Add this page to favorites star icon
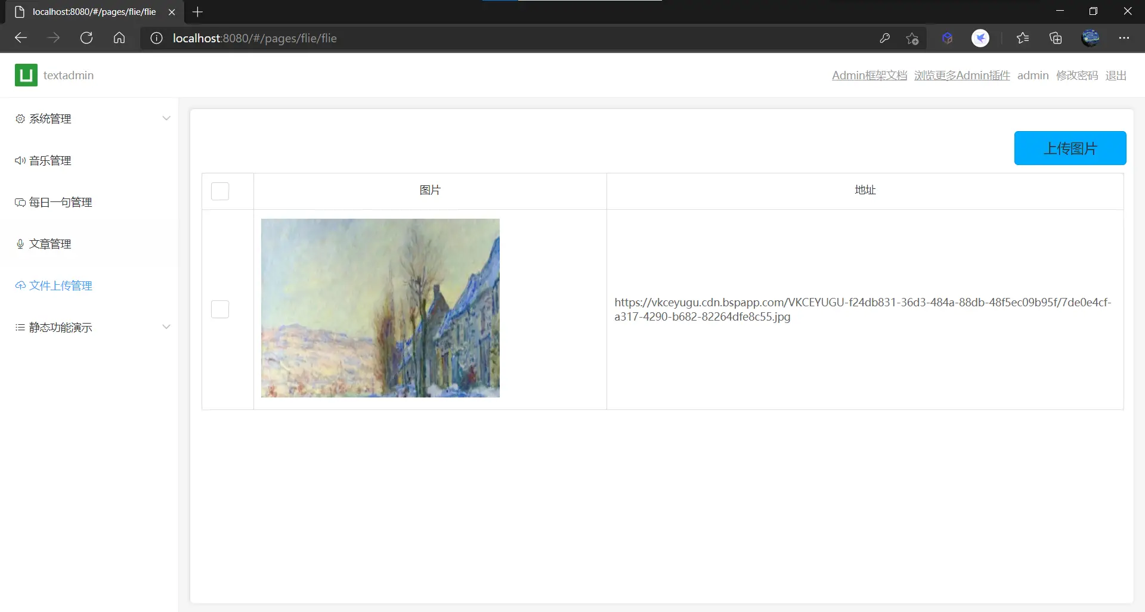Image resolution: width=1145 pixels, height=612 pixels. 912,38
